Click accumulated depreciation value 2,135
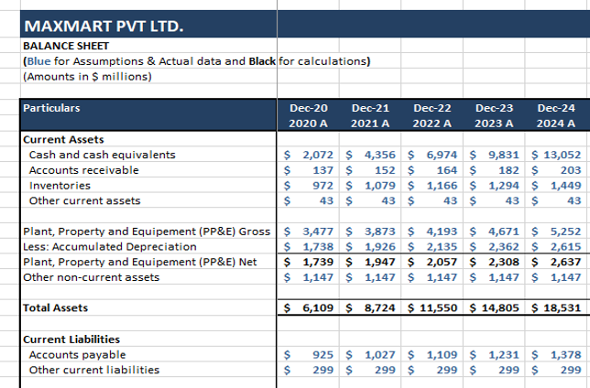590x388 pixels. pyautogui.click(x=442, y=247)
